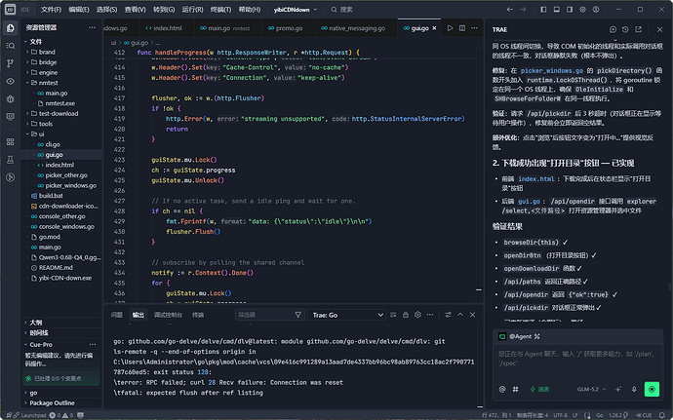Screen dimensions: 673x420
Task: Click the output filter funnel icon
Action: click(x=297, y=315)
